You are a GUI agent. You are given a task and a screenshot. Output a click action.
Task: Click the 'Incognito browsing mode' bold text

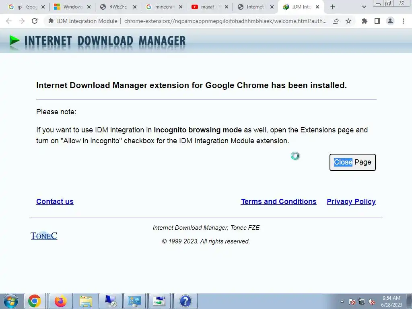[198, 130]
